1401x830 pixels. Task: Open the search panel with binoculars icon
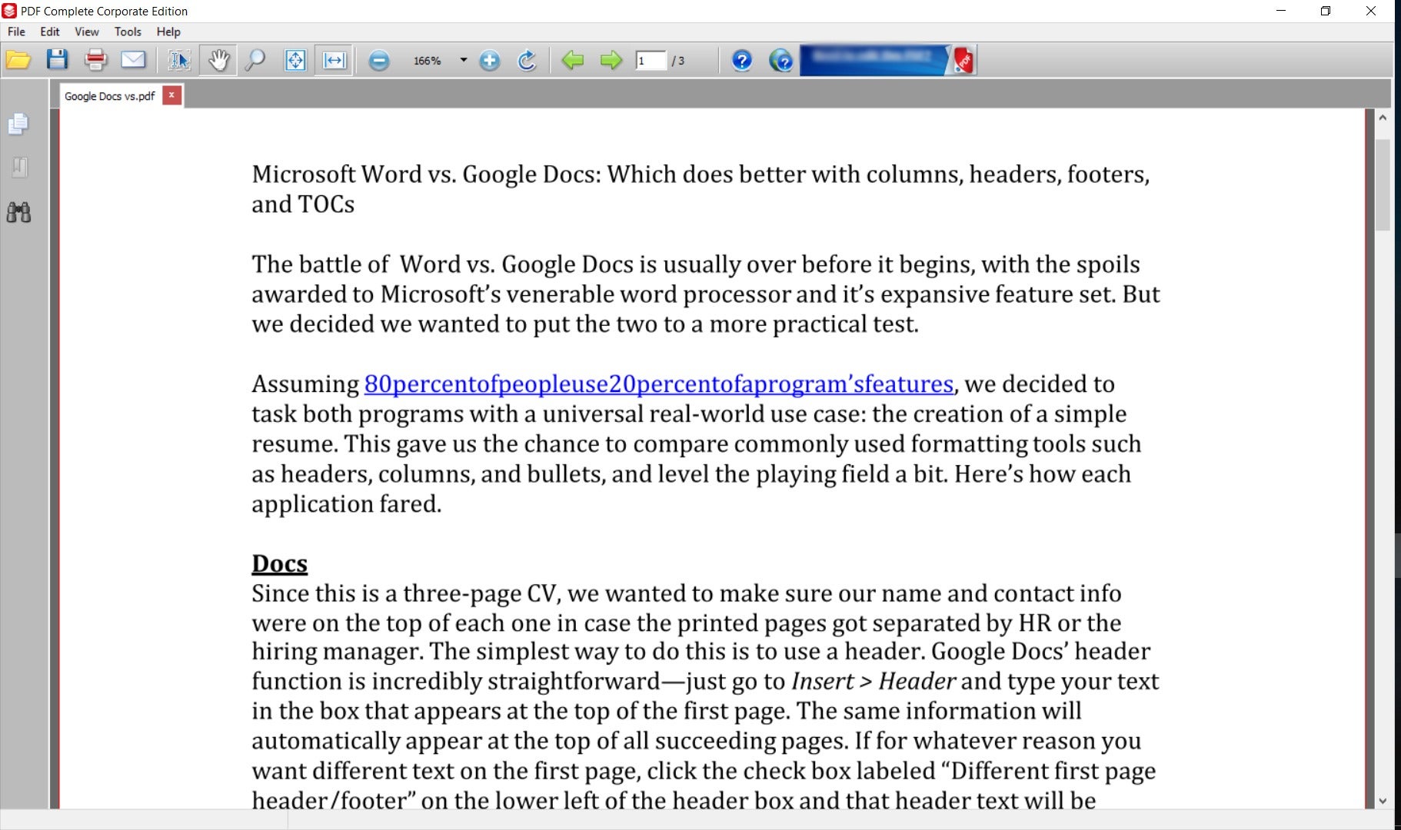point(18,212)
